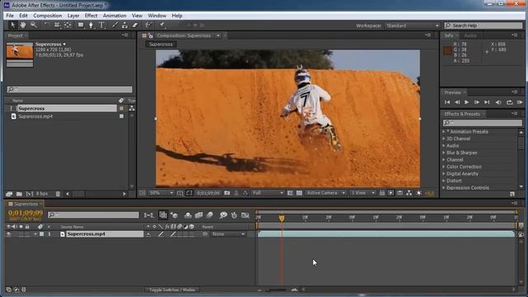This screenshot has width=528, height=297.
Task: Click the Auto-keyframe stopwatch icon in timeline
Action: pos(234,215)
